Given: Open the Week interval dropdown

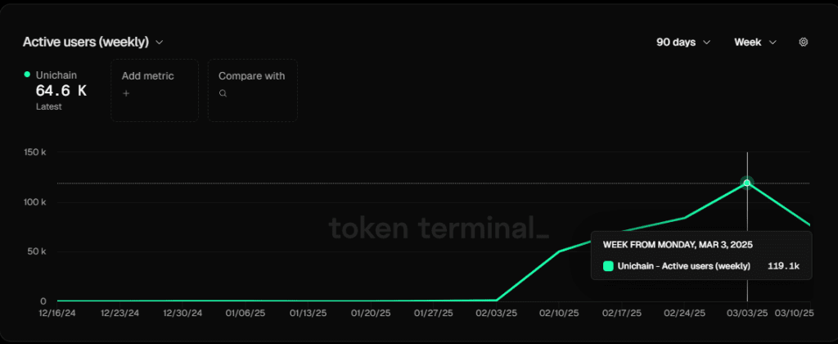Looking at the screenshot, I should pos(755,42).
